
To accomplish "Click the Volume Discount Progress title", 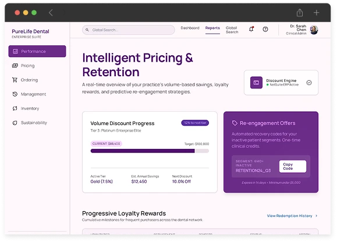I will tap(122, 123).
